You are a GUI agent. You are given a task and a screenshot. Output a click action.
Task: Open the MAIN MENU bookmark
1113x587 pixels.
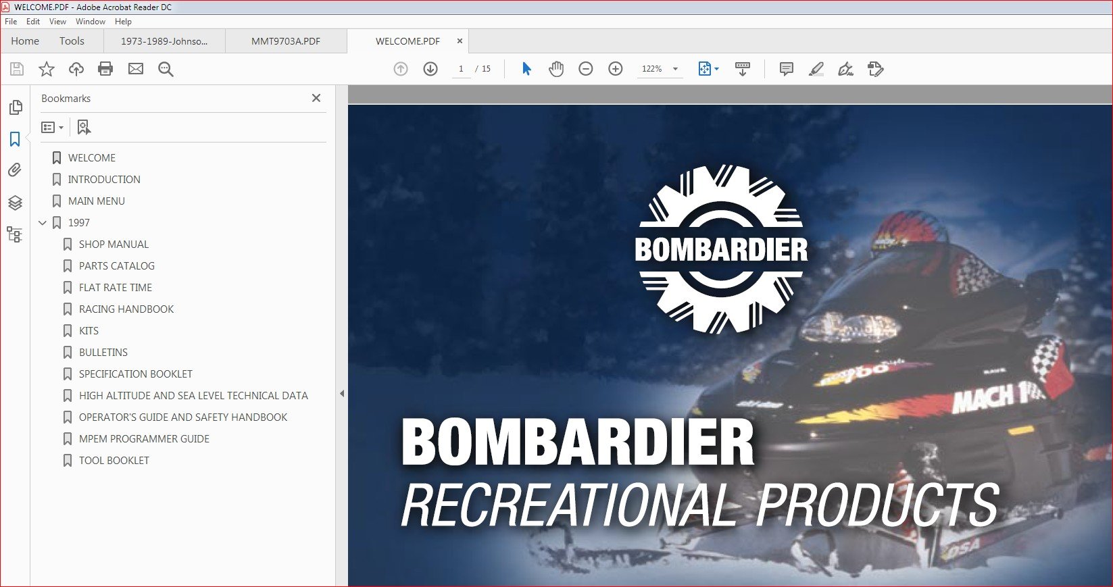[x=96, y=201]
